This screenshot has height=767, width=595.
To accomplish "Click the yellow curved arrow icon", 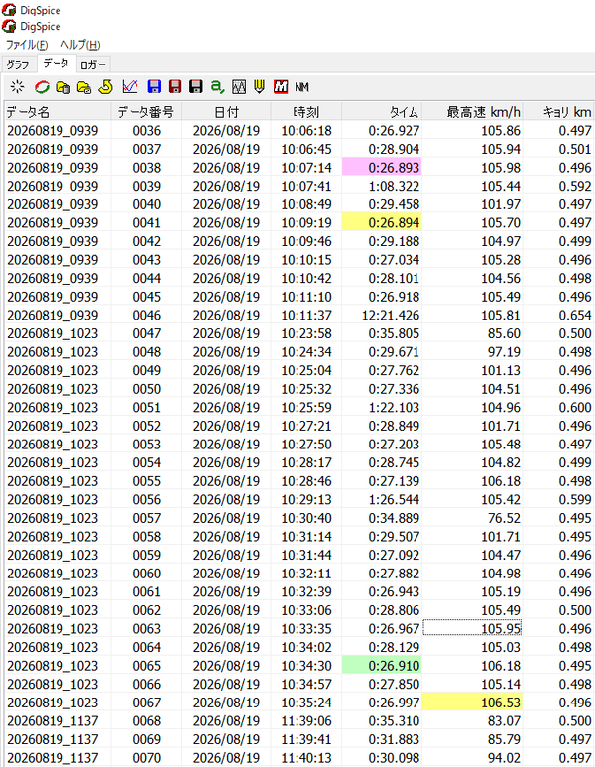I will click(105, 87).
